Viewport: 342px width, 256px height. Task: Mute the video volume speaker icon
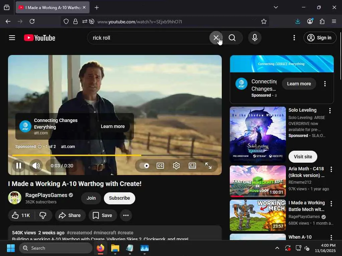(x=36, y=166)
